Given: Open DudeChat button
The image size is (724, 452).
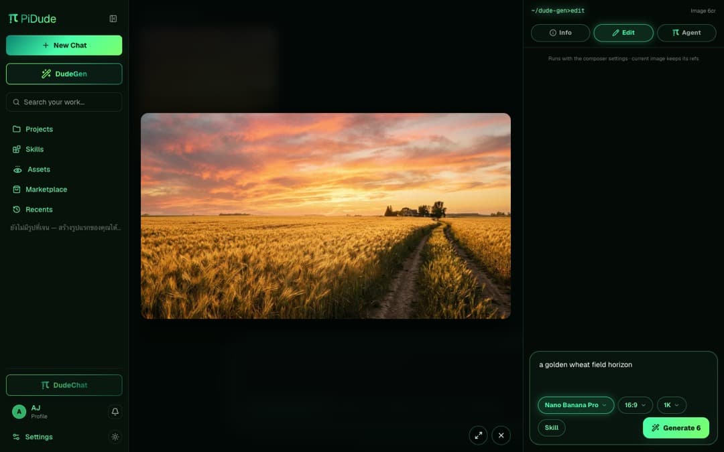Looking at the screenshot, I should (x=64, y=385).
